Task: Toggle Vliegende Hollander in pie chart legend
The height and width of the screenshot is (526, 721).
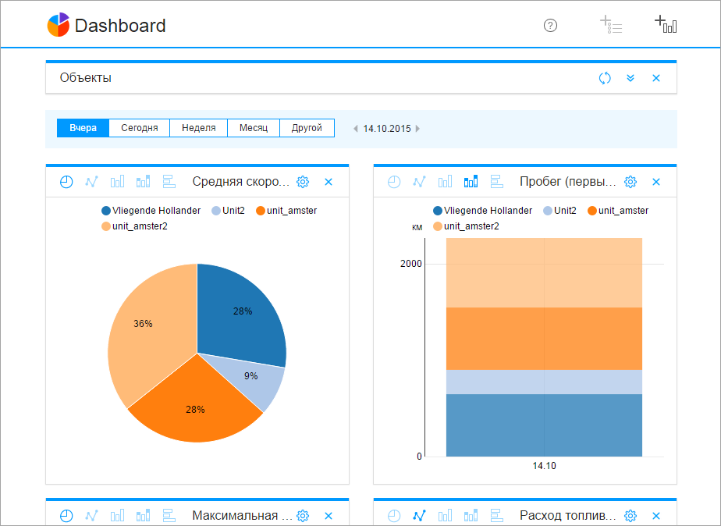Action: pos(151,211)
